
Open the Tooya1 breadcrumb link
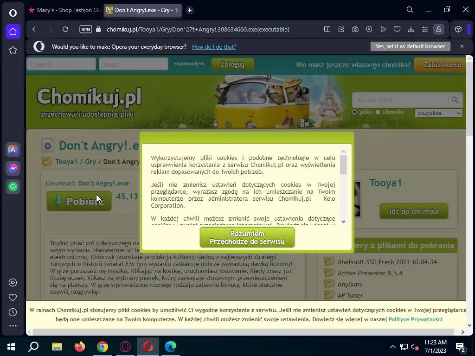(x=66, y=162)
